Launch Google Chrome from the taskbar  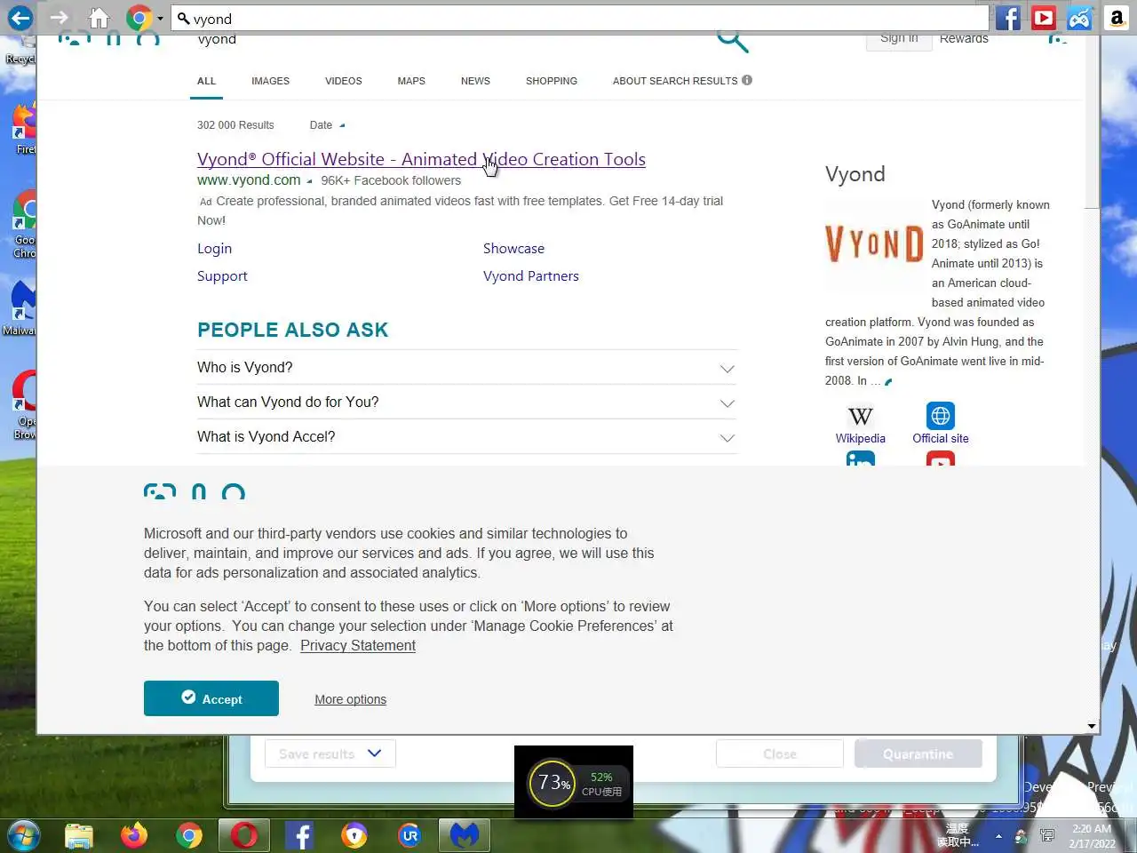[x=189, y=835]
